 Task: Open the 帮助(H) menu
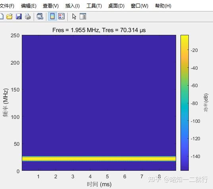[x=163, y=6]
